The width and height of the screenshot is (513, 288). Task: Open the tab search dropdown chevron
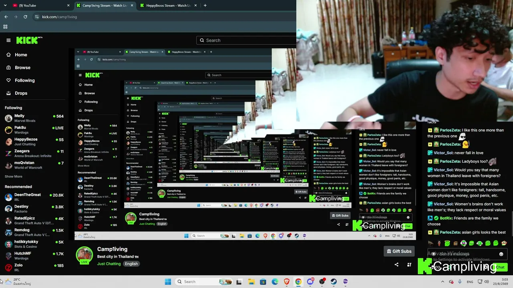[x=6, y=6]
